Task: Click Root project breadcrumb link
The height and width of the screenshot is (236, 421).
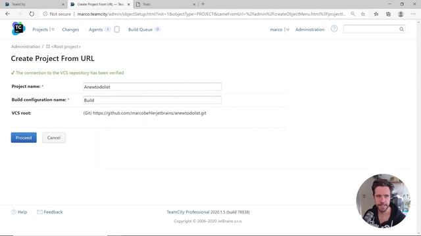Action: [66, 47]
